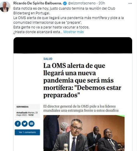The width and height of the screenshot is (138, 151).
Task: Click the Ver 1 comentario button
Action: tap(27, 132)
